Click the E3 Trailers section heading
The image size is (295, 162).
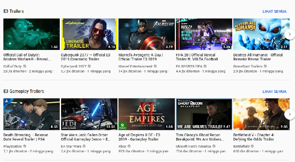13,11
